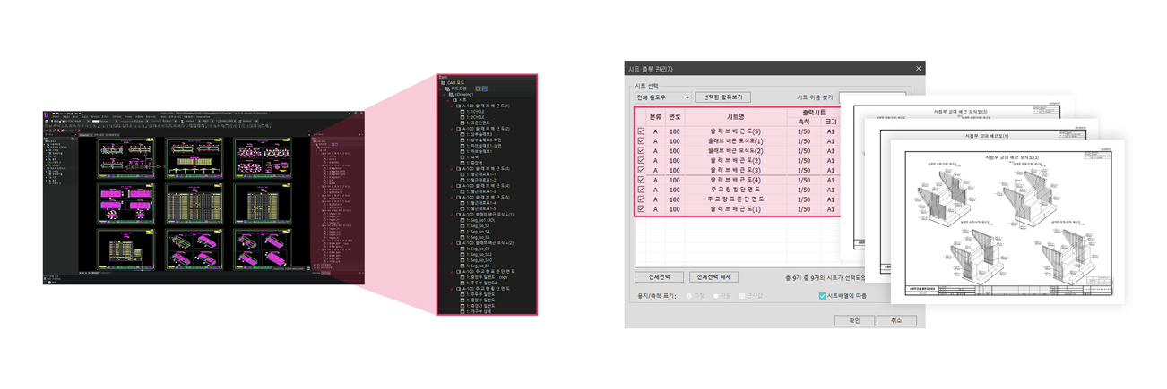Click the CAD application logo in title bar
1167x389 pixels.
[47, 114]
